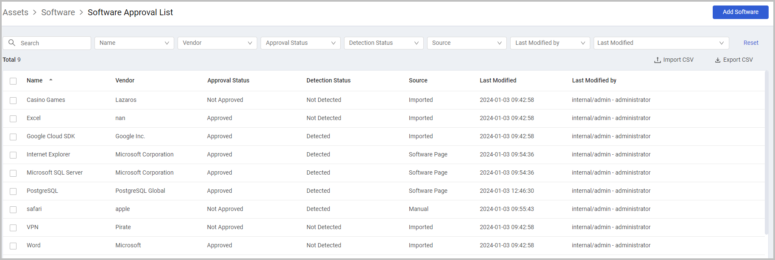Check the Word row checkbox

pos(13,246)
